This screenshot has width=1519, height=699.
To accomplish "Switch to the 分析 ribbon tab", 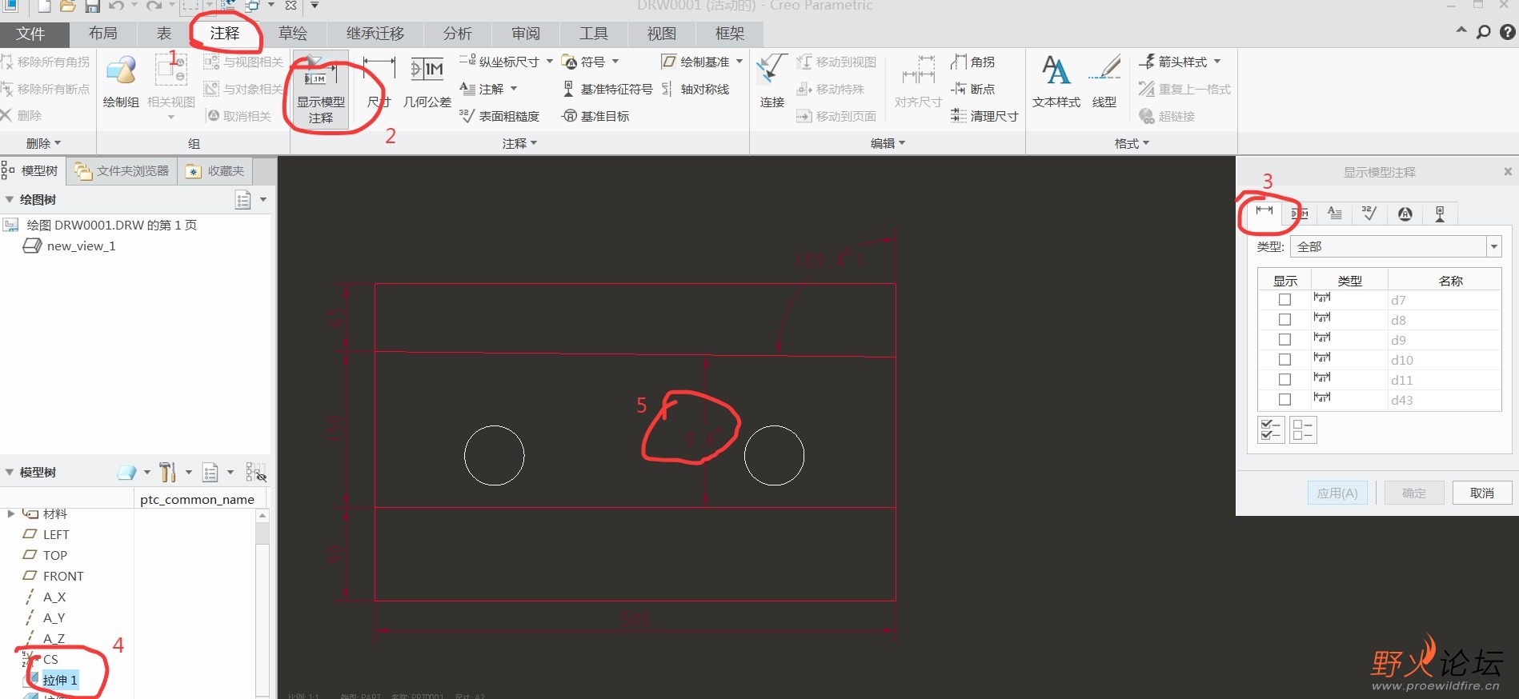I will pyautogui.click(x=458, y=34).
